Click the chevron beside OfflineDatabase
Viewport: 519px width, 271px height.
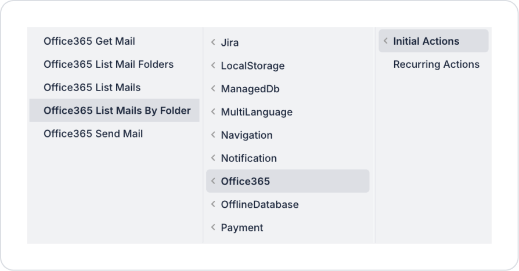[213, 204]
